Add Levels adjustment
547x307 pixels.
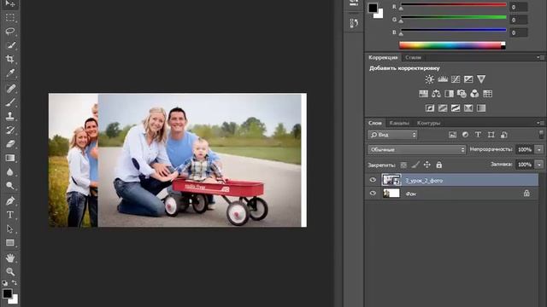click(x=443, y=79)
